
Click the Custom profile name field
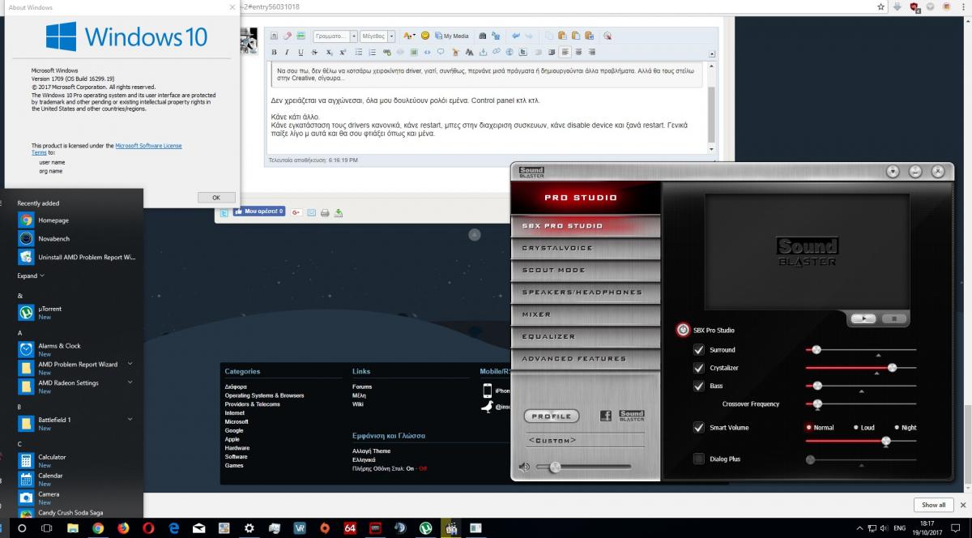click(x=586, y=440)
